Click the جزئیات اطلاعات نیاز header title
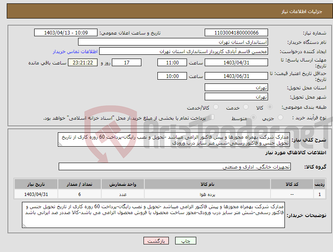 pos(302,11)
